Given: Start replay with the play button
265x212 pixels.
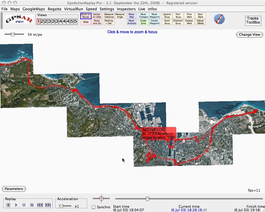Looking at the screenshot, I should click(16, 205).
